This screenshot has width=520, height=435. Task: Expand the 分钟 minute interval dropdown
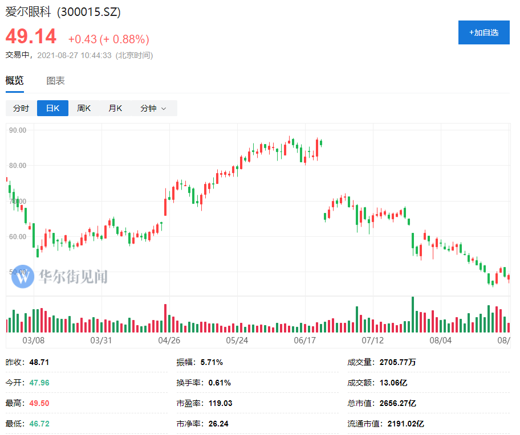(153, 108)
